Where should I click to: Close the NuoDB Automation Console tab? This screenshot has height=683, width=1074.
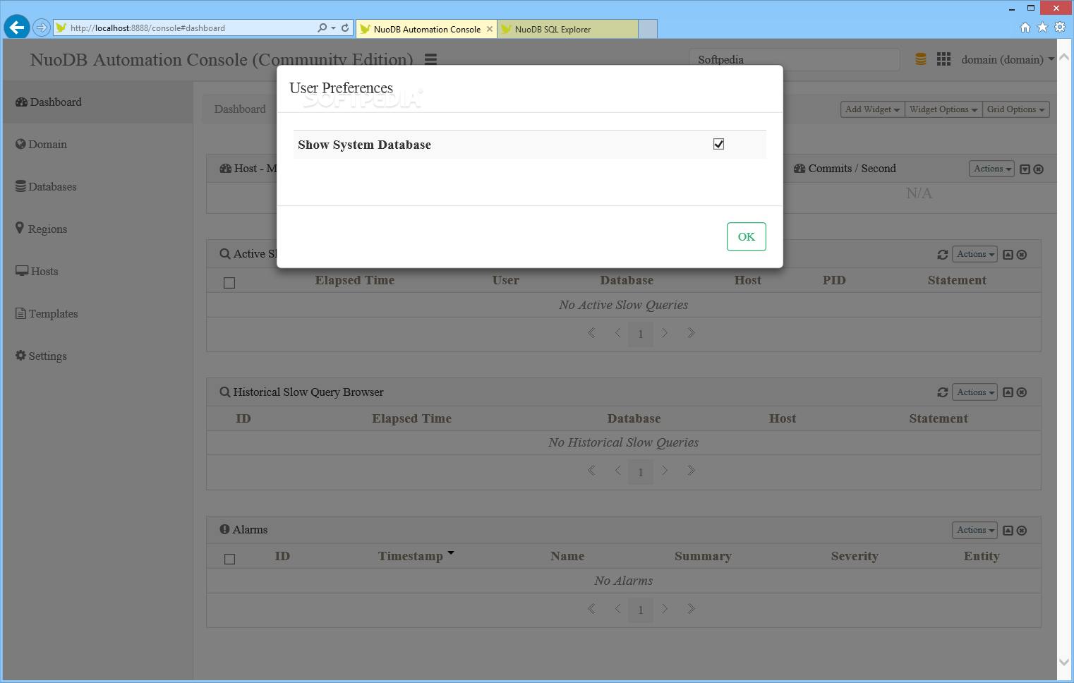[490, 29]
